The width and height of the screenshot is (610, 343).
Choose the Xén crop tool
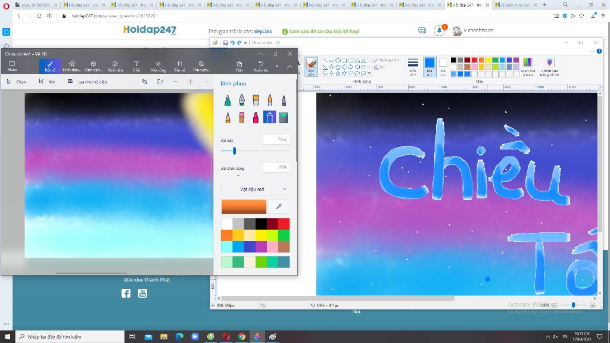(x=46, y=82)
